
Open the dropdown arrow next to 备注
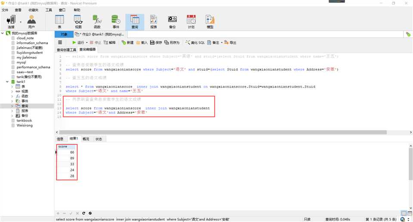[222, 43]
